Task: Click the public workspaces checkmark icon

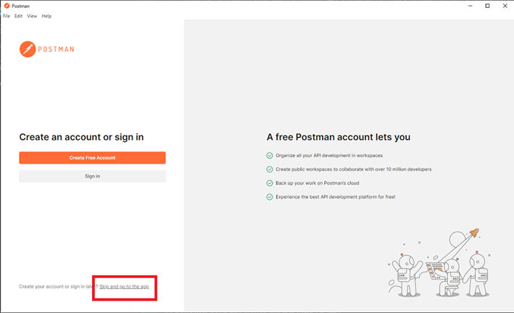Action: pos(270,169)
